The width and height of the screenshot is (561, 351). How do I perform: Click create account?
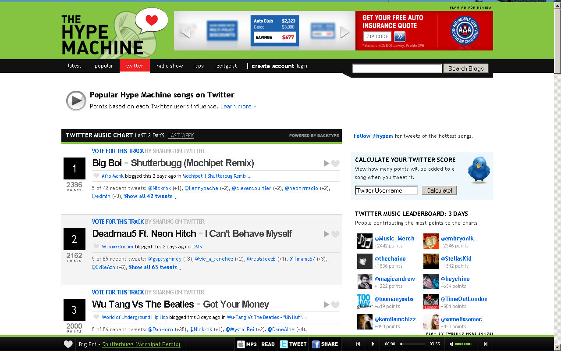[273, 66]
